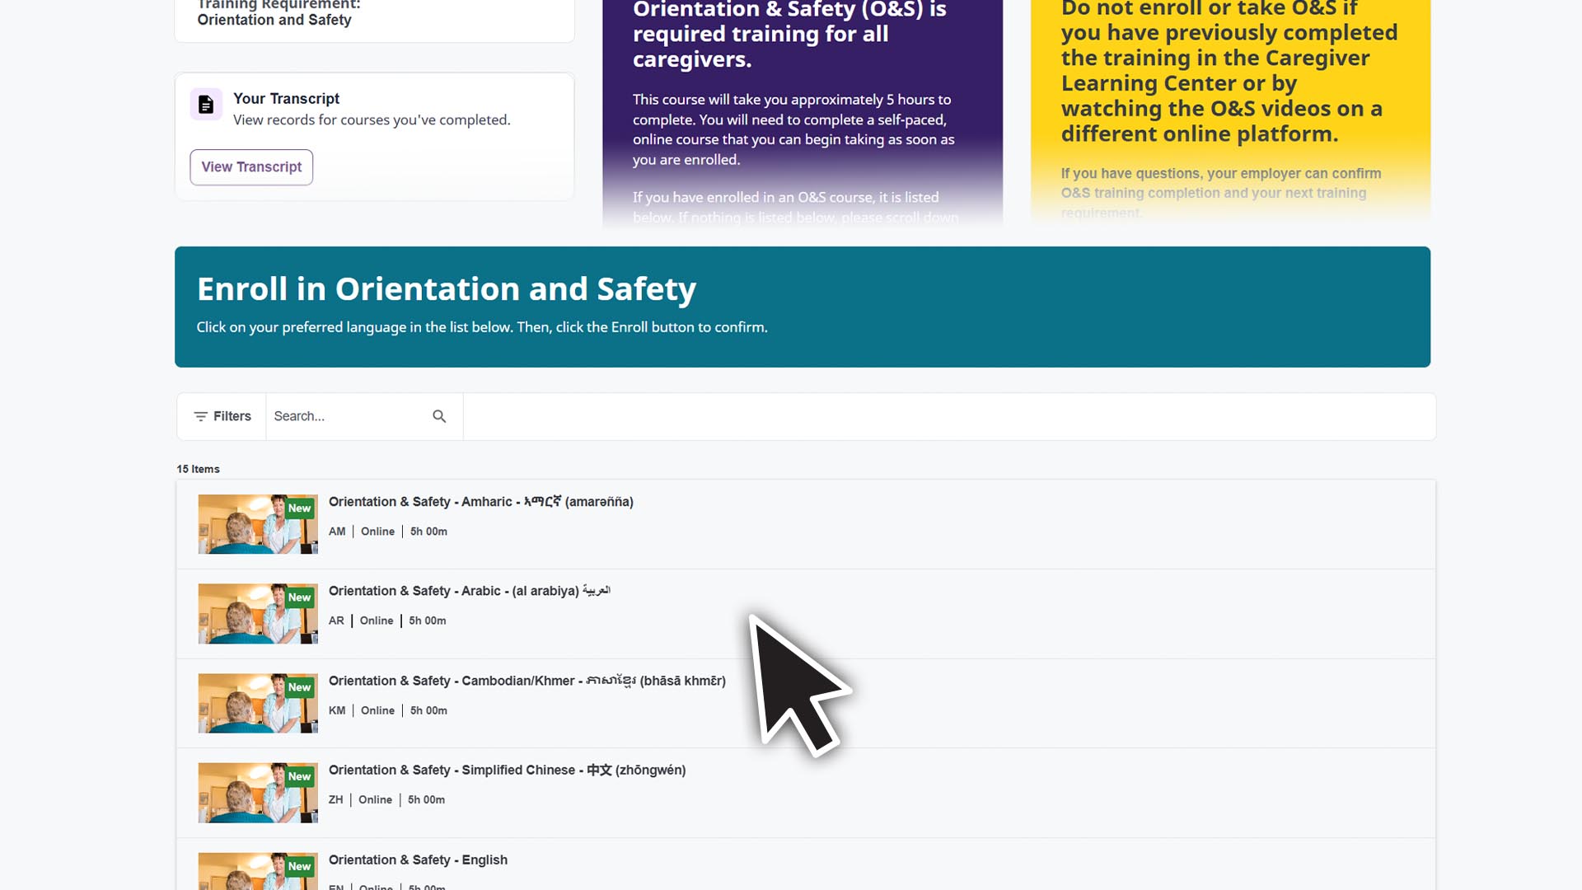The image size is (1582, 890).
Task: Click the Enroll in Orientation and Safety heading
Action: pyautogui.click(x=446, y=289)
